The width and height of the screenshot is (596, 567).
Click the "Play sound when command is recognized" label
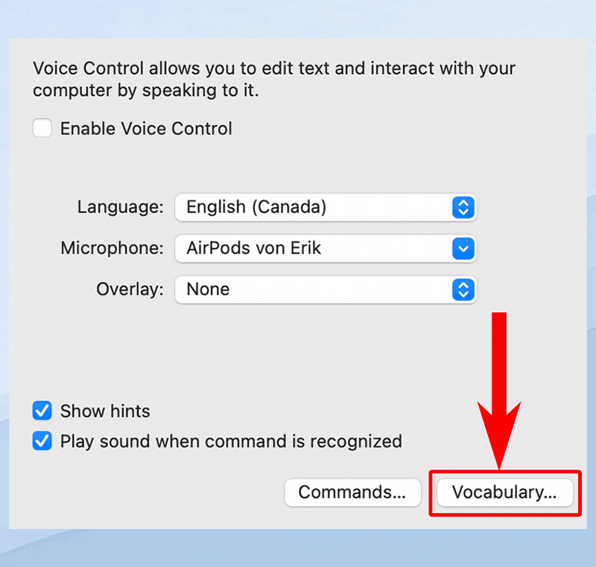tap(231, 441)
